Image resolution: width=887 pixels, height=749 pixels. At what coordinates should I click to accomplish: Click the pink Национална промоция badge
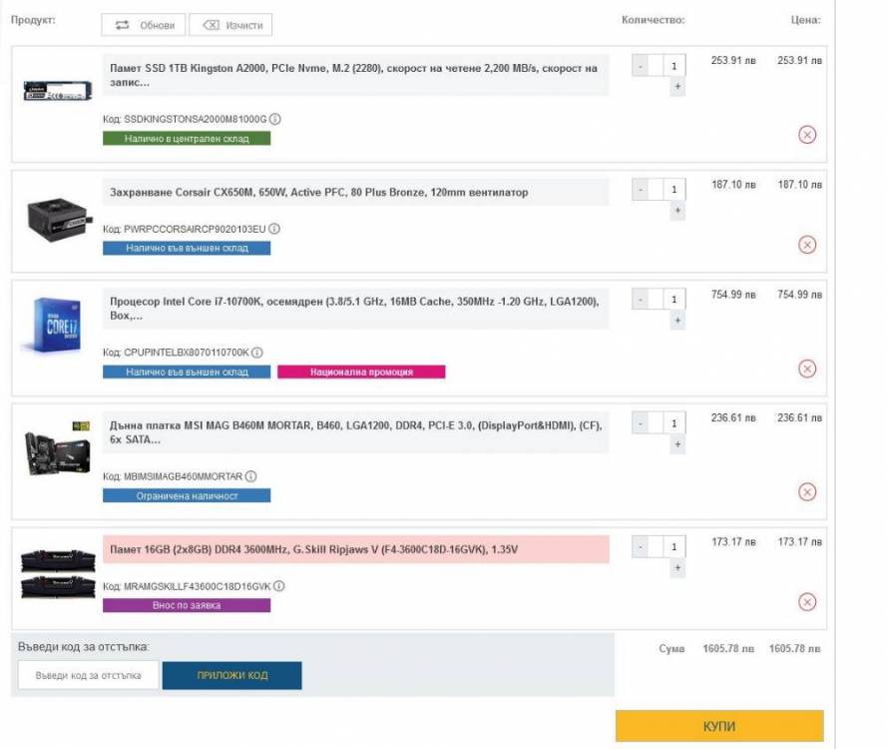point(361,372)
